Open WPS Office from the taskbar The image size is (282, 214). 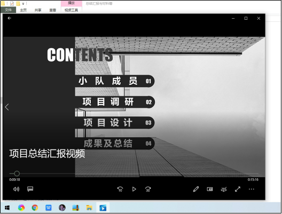tap(49, 208)
